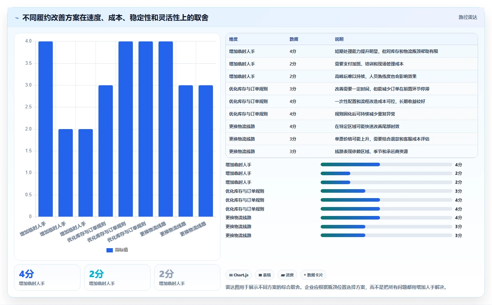Open the blue 4分 增加临时人手 data card
Screen dimensions: 492x305
[47, 277]
